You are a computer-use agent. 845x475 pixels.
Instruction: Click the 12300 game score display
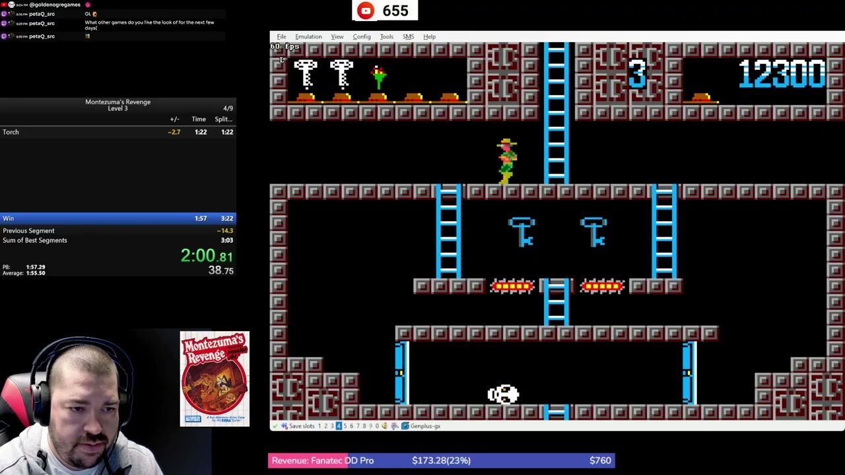pyautogui.click(x=782, y=74)
